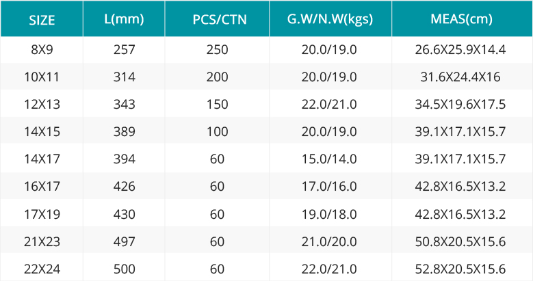Select the 14X15 size cell
Viewport: 533px width, 281px height.
click(42, 131)
